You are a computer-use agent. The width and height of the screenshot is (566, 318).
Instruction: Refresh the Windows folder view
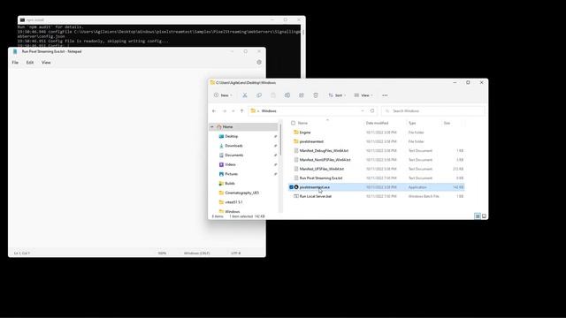coord(372,110)
